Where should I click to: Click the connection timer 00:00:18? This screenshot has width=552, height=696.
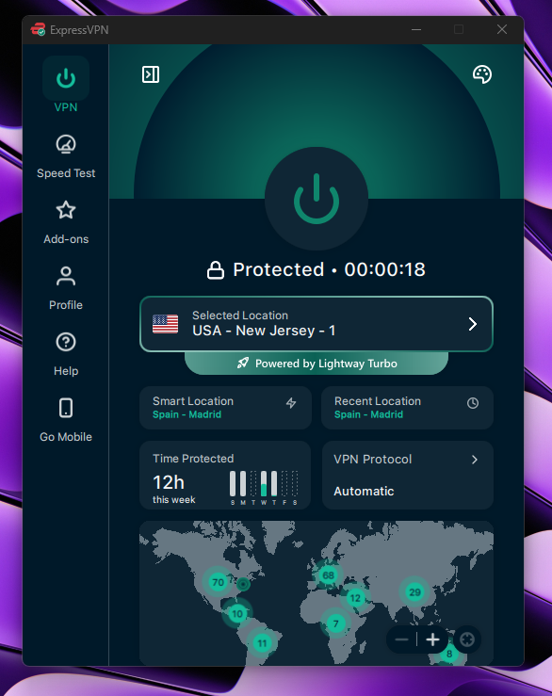coord(384,269)
